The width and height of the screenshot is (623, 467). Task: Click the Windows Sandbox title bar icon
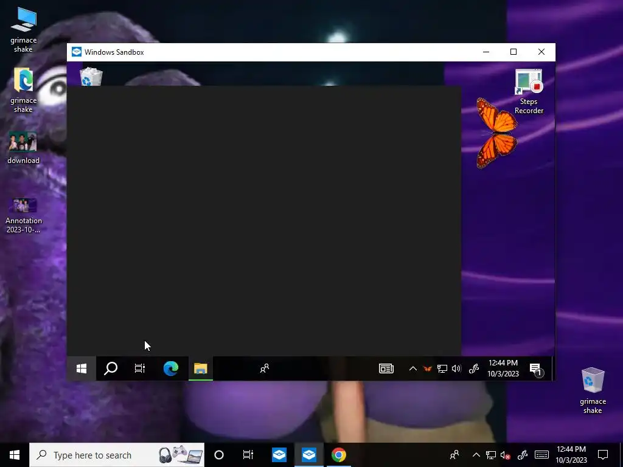(76, 52)
